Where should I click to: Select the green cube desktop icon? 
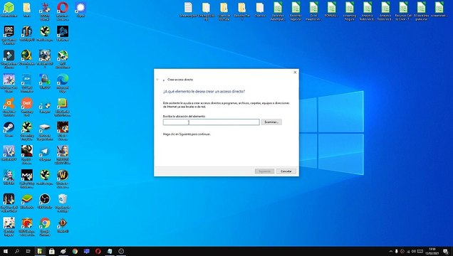tap(9, 9)
